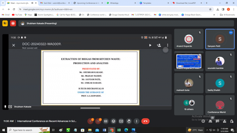237x133 pixels.
Task: Click the present now screen icon
Action: (x=121, y=121)
